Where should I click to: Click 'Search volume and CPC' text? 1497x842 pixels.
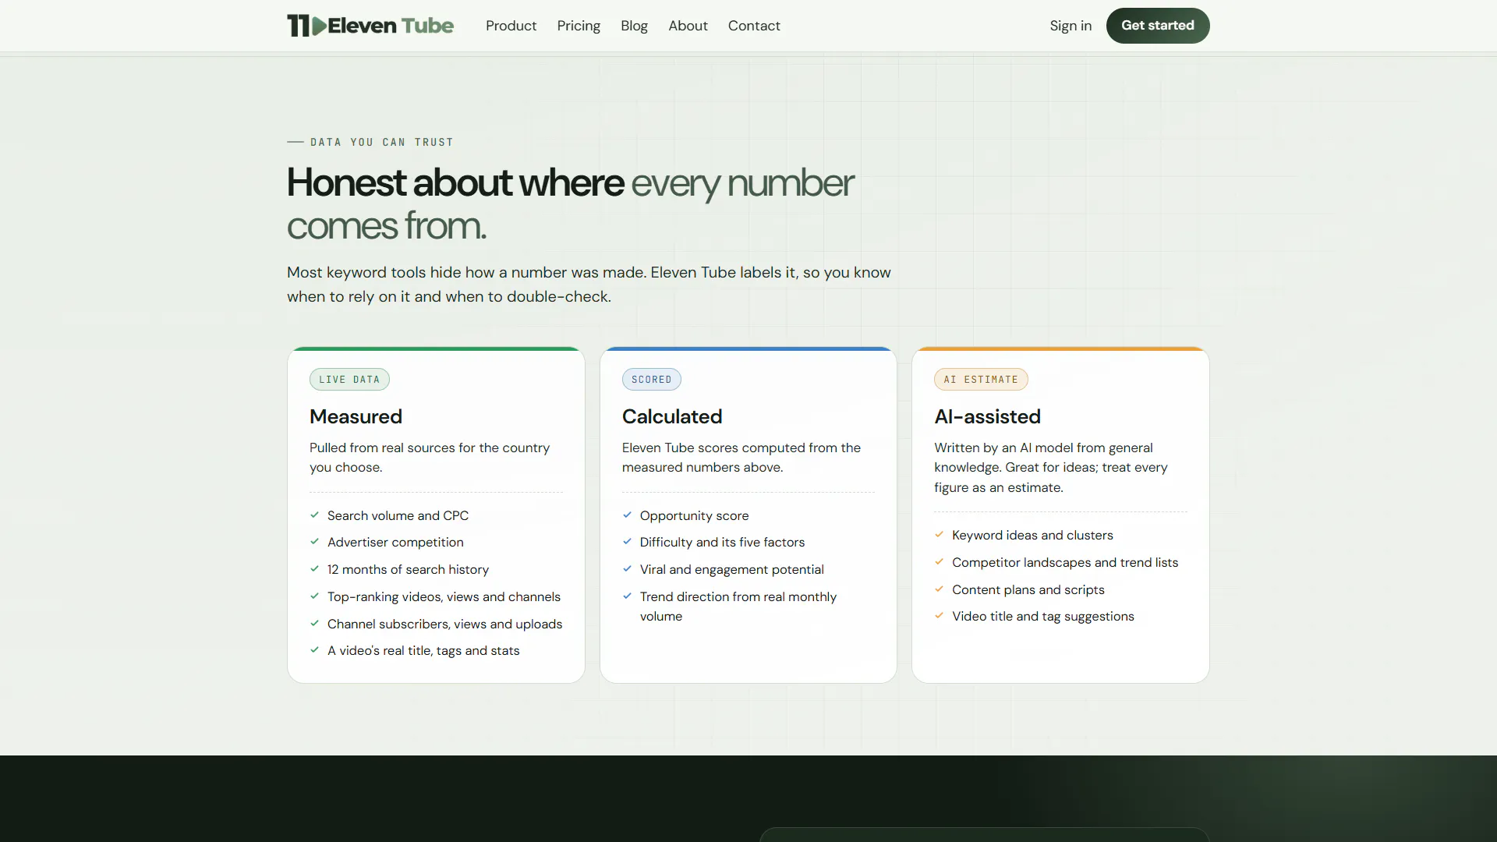point(398,515)
